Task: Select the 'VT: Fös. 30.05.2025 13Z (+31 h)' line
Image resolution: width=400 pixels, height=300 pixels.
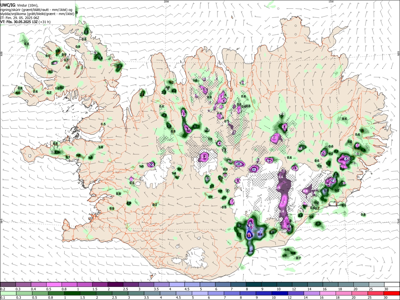Action: click(x=25, y=22)
